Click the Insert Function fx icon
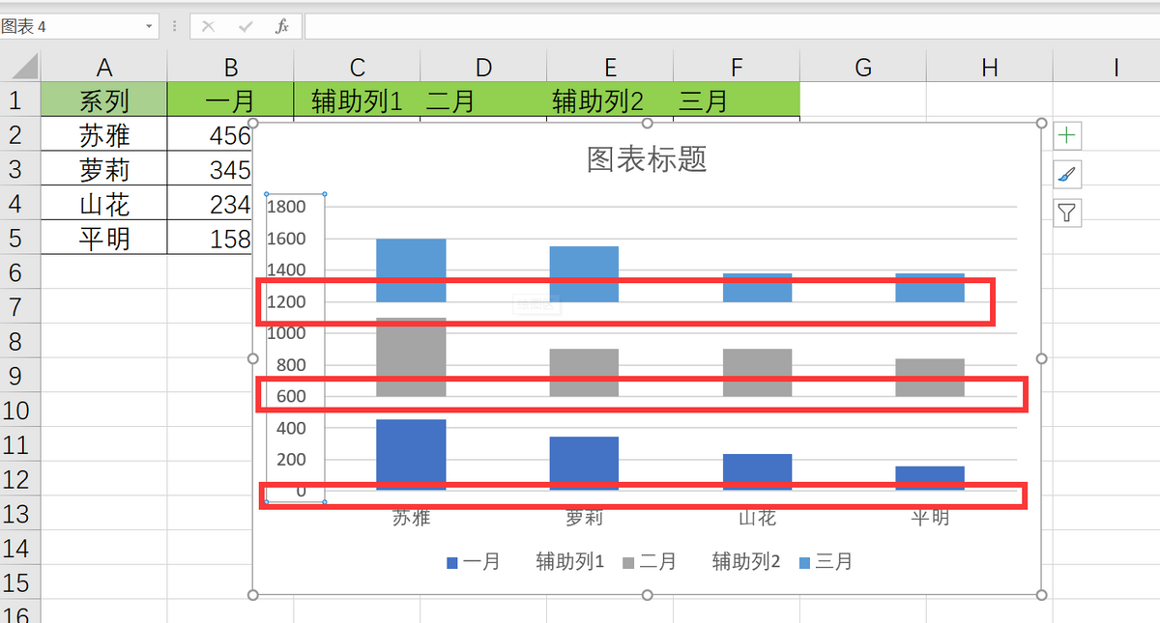The image size is (1160, 623). 282,27
